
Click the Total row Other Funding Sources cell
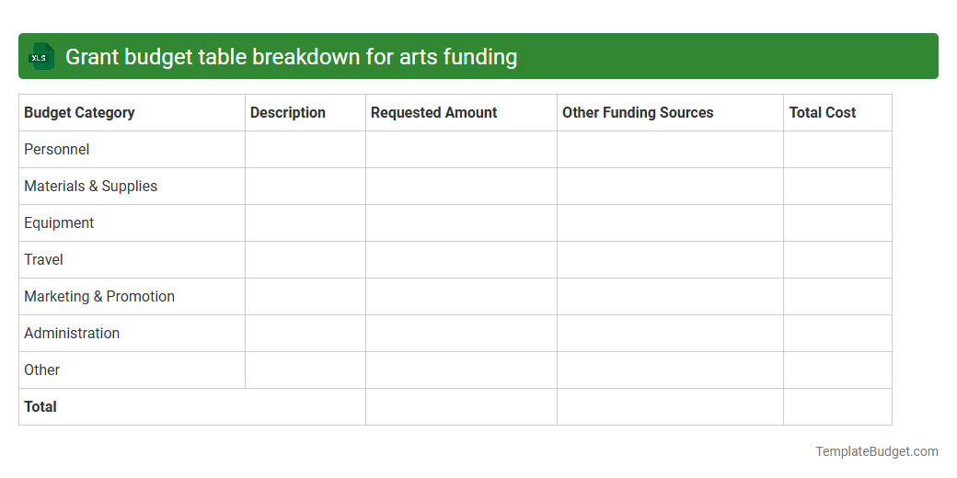[x=670, y=406]
